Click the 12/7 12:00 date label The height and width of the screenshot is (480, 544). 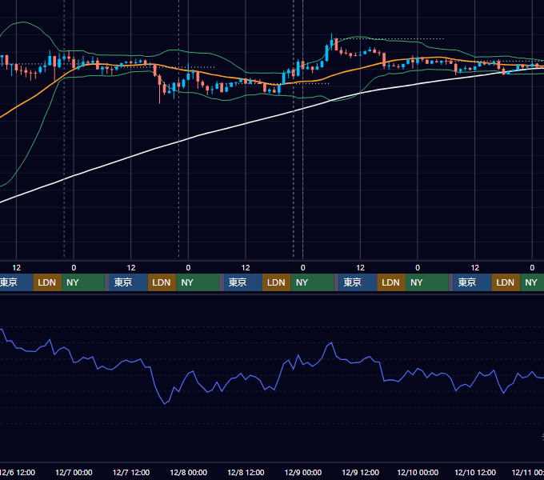[131, 472]
